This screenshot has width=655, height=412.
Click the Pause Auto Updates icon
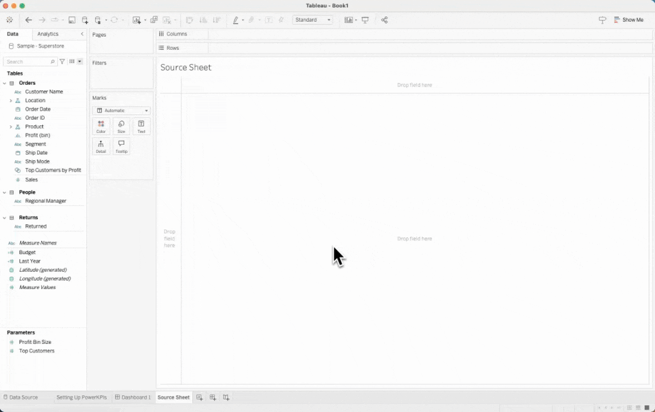coord(98,19)
